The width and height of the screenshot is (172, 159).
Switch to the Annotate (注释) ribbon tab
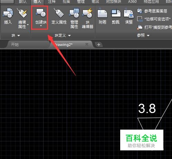(x=52, y=1)
